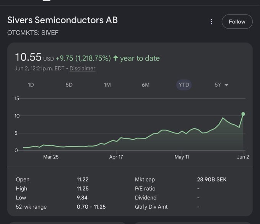260x224 pixels.
Task: Click the May 11 date axis label
Action: tap(182, 157)
